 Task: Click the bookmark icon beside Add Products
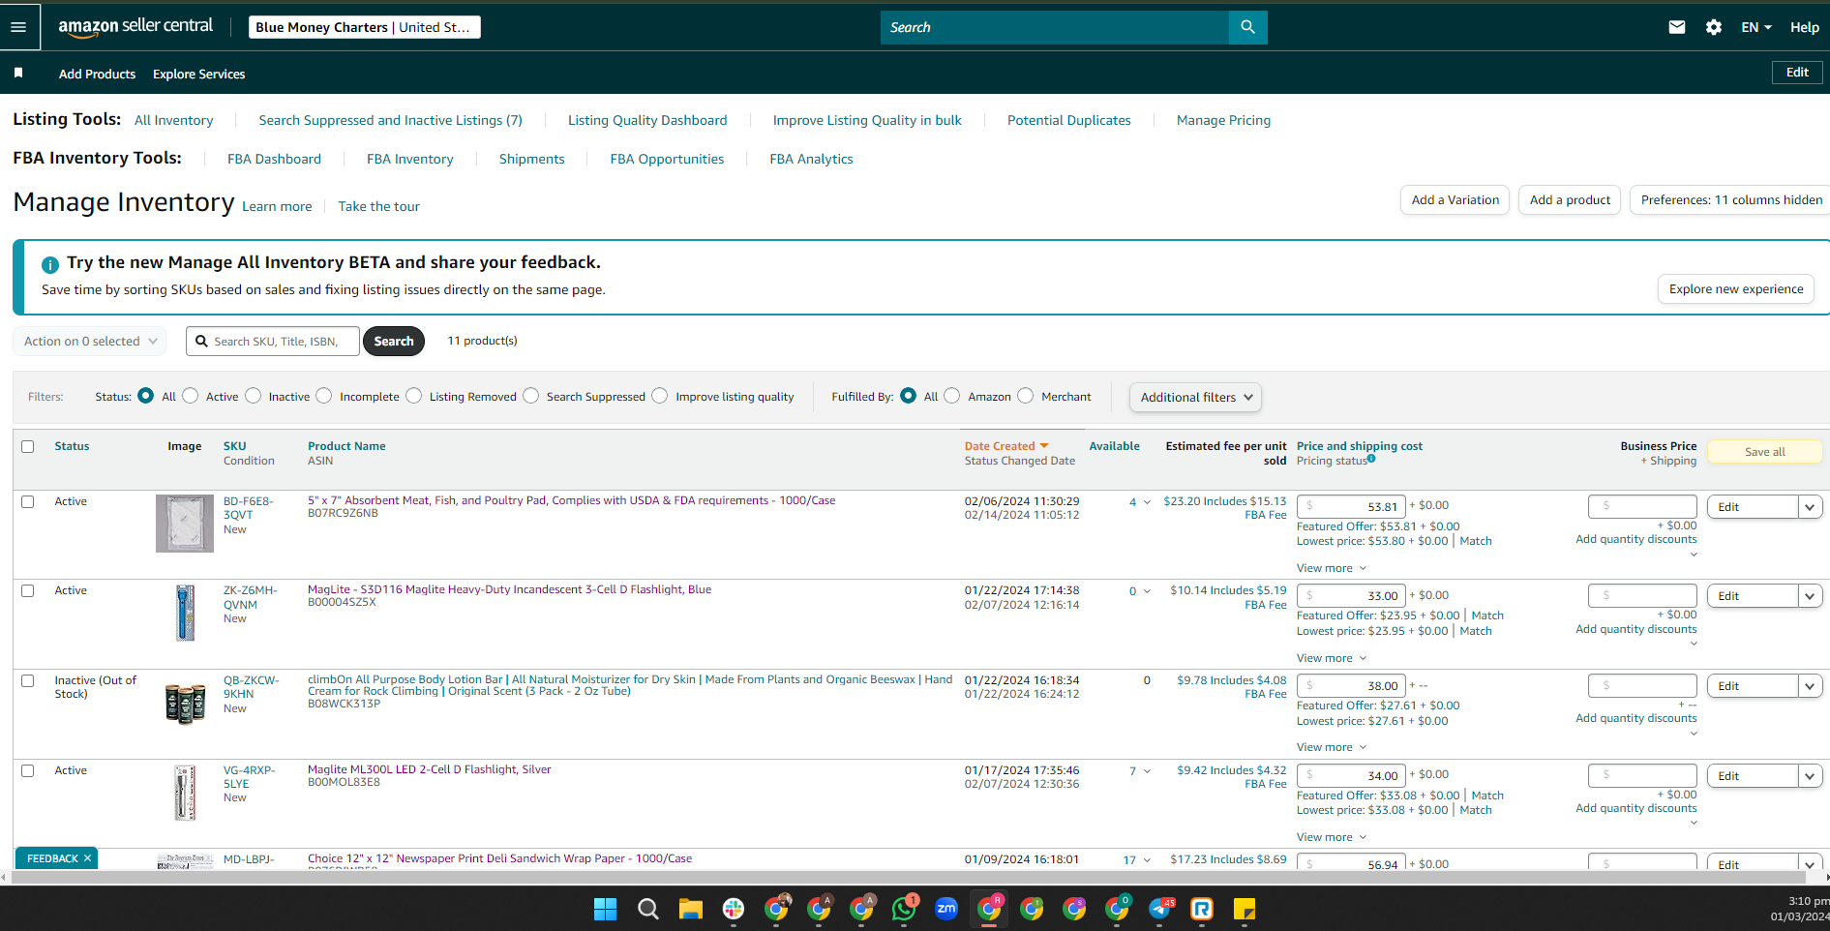(18, 74)
